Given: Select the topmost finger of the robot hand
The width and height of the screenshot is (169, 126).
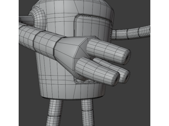Looking at the screenshot, I should [108, 51].
